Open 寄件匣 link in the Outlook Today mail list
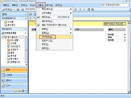 pos(111,40)
